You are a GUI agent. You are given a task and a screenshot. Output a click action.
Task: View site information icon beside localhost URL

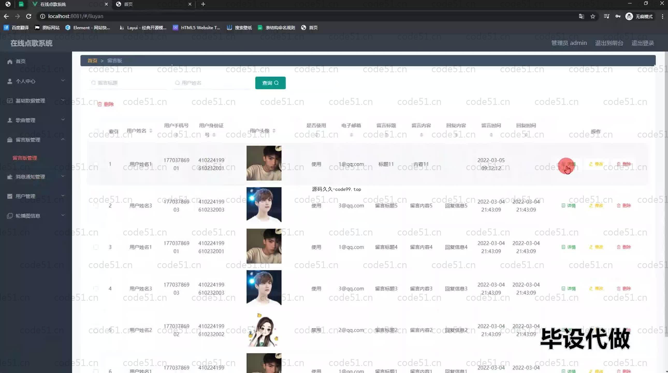[x=42, y=16]
